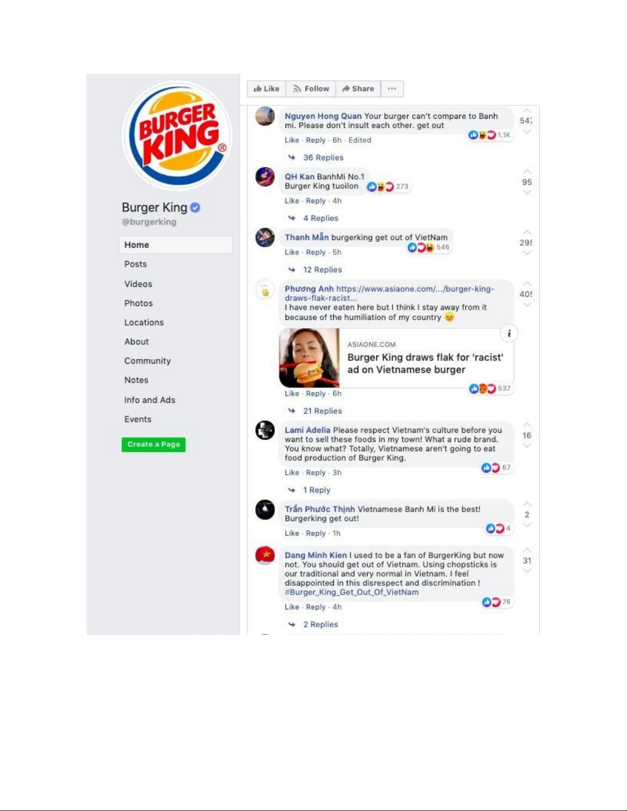Open the AsiaOne article thumbnail image

coord(309,358)
